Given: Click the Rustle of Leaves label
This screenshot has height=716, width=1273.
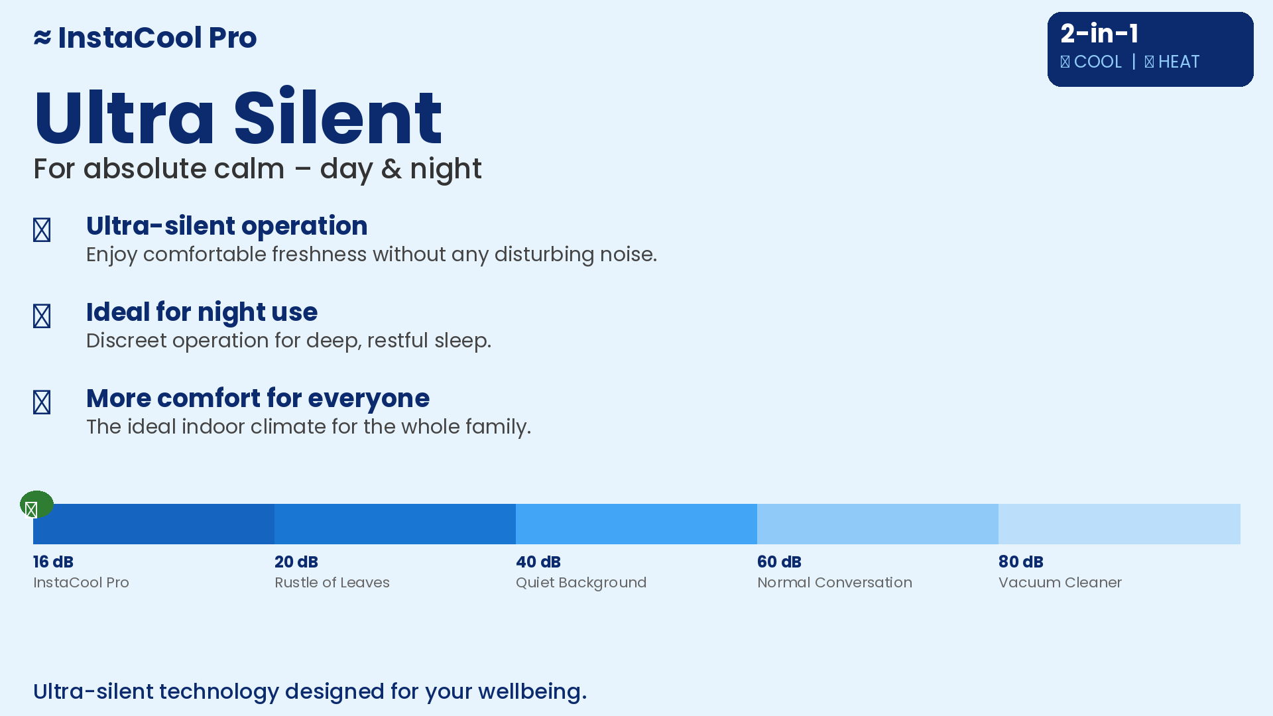Looking at the screenshot, I should click(332, 583).
